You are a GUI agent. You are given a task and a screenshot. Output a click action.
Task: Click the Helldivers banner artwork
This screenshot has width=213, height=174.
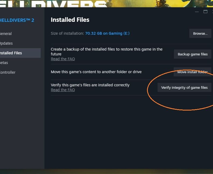(x=107, y=3)
